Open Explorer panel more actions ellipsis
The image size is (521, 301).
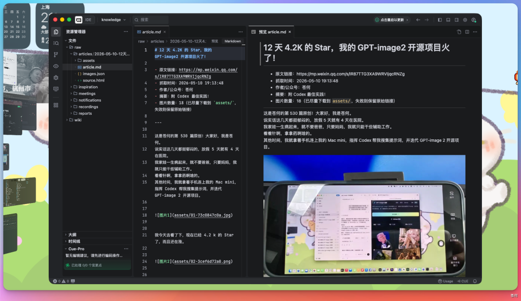(x=126, y=31)
